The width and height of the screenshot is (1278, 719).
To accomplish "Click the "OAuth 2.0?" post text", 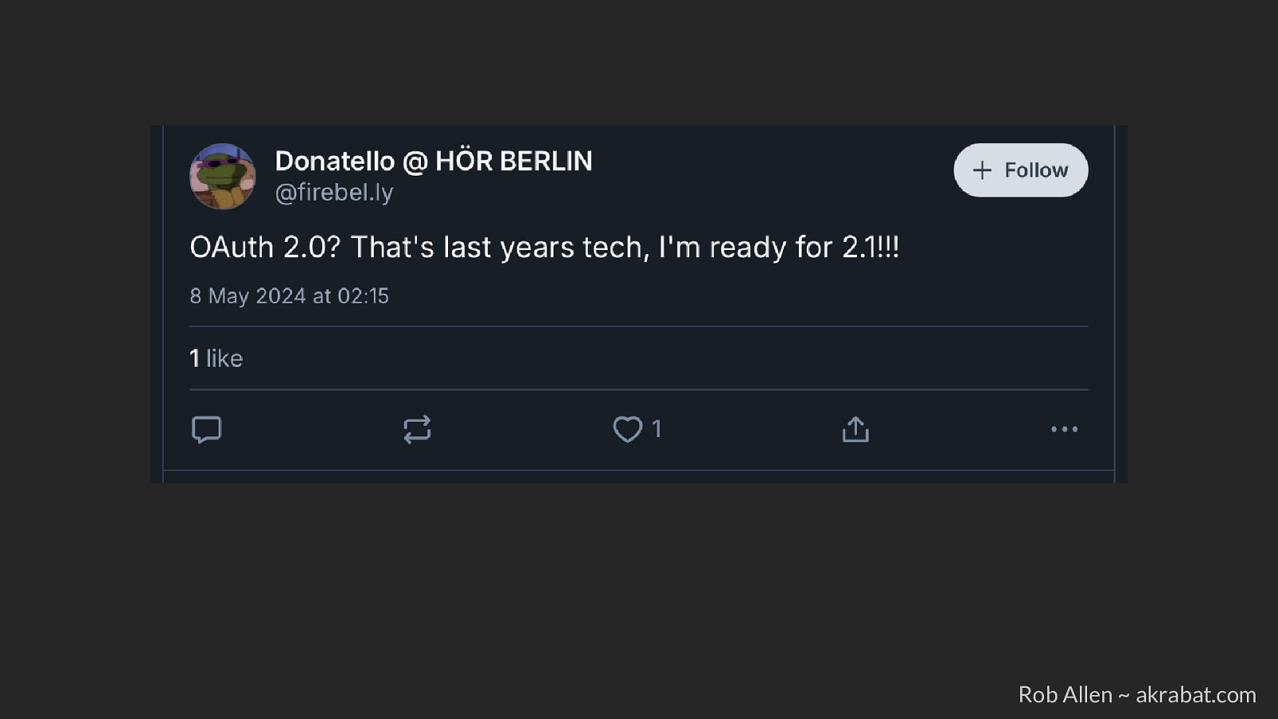I will click(265, 248).
